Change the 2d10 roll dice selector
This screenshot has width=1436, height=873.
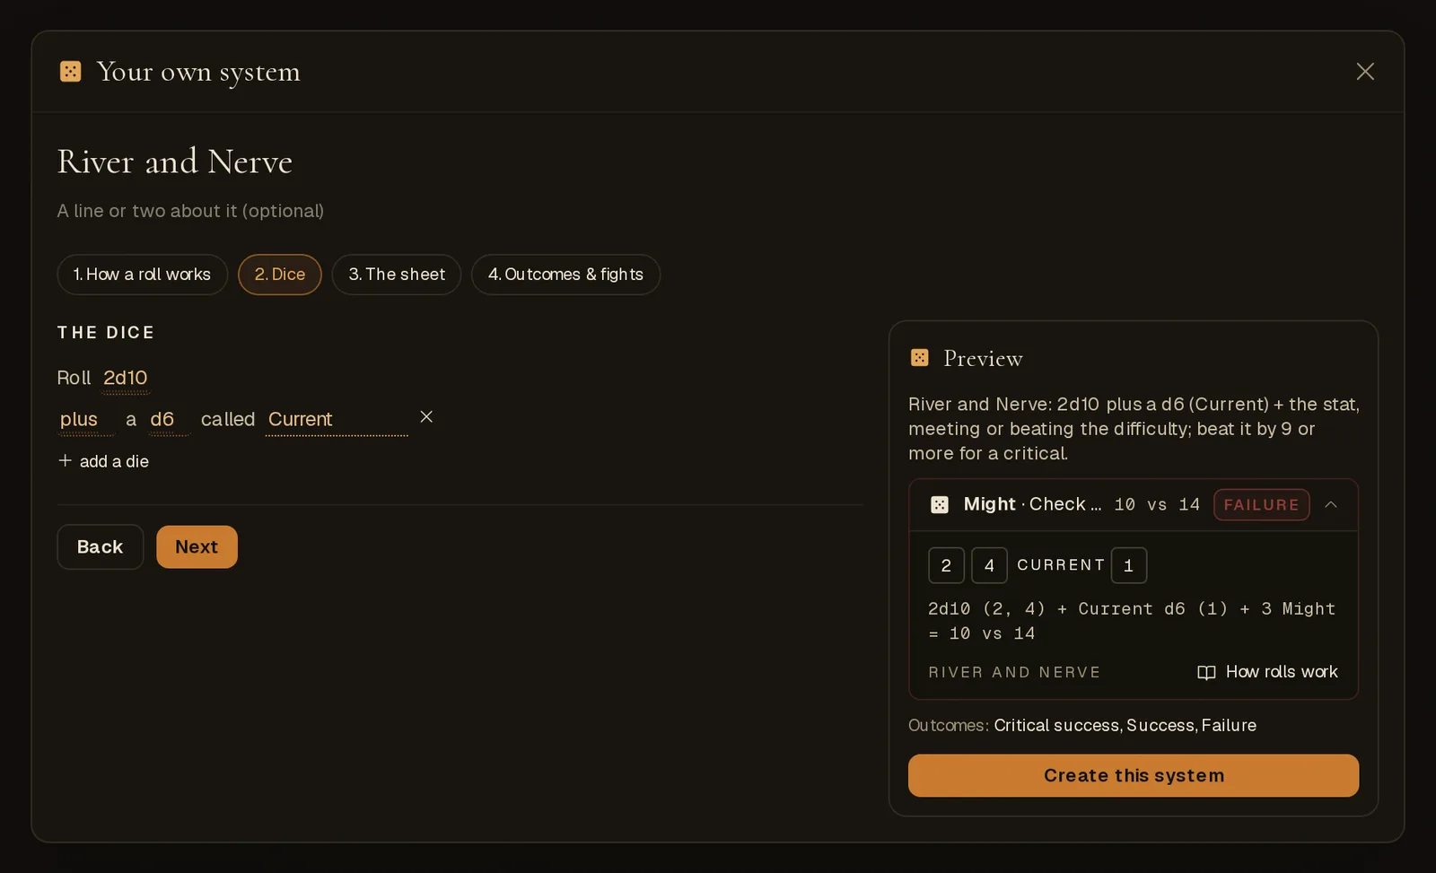tap(125, 378)
